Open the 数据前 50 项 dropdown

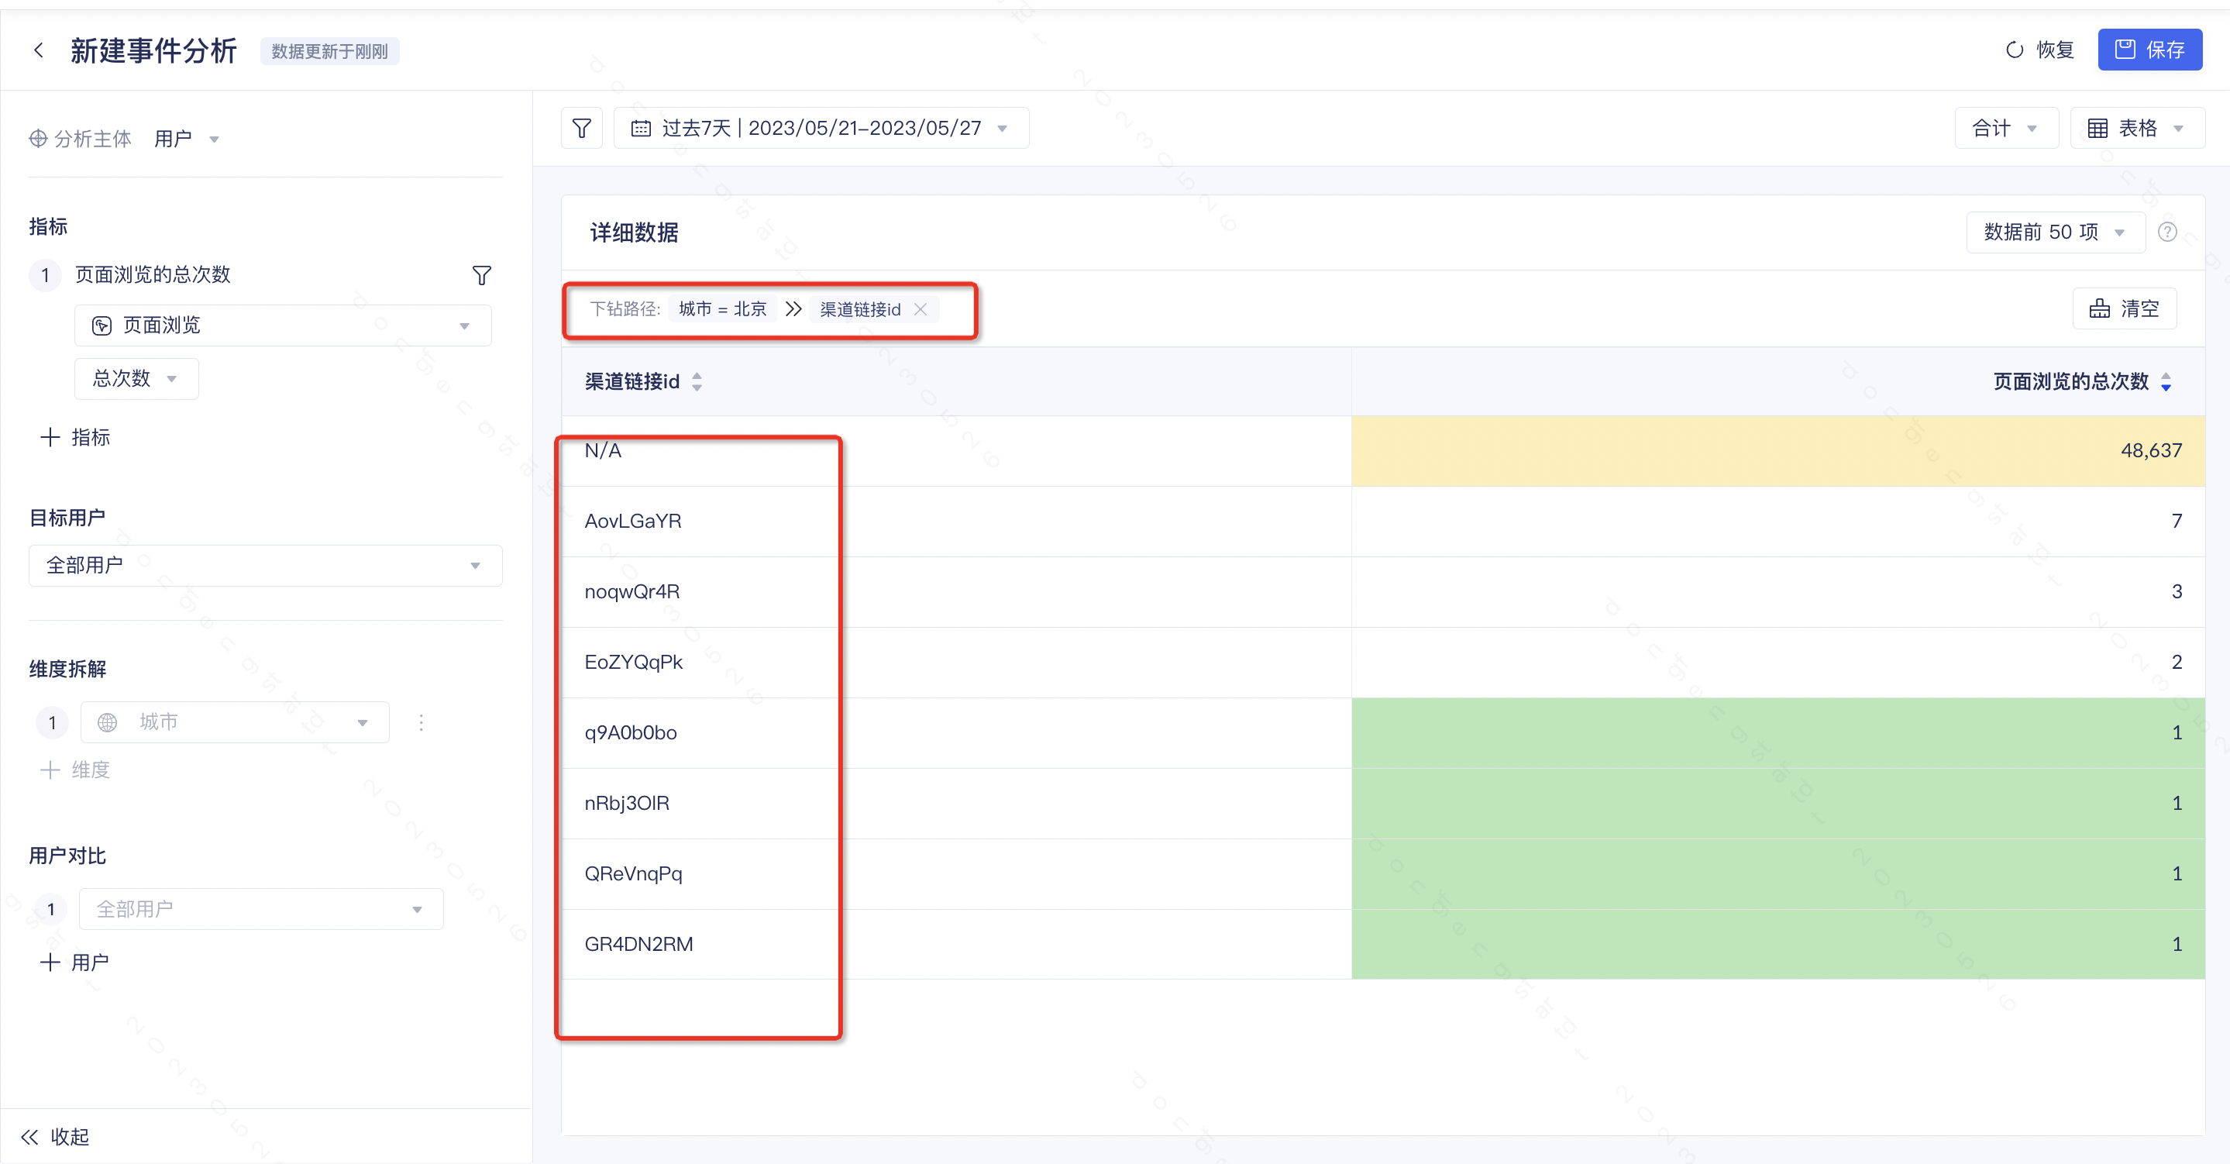2055,232
